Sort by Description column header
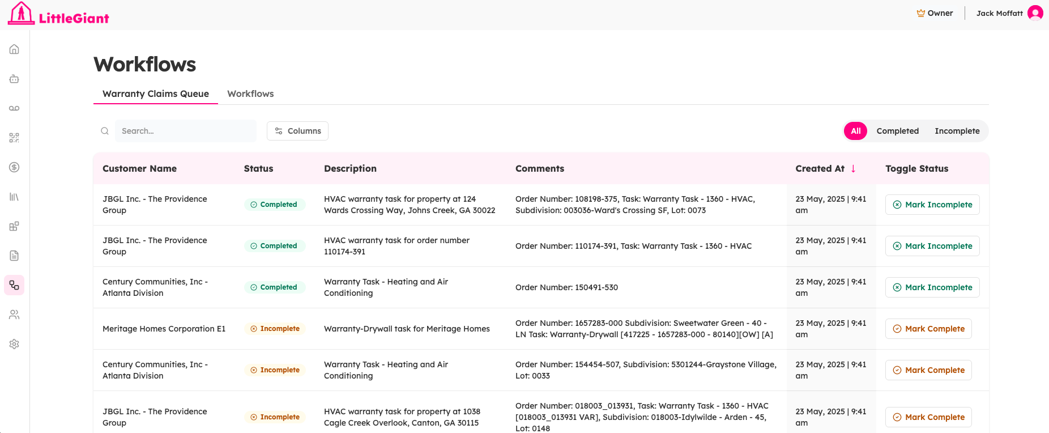 pos(350,168)
